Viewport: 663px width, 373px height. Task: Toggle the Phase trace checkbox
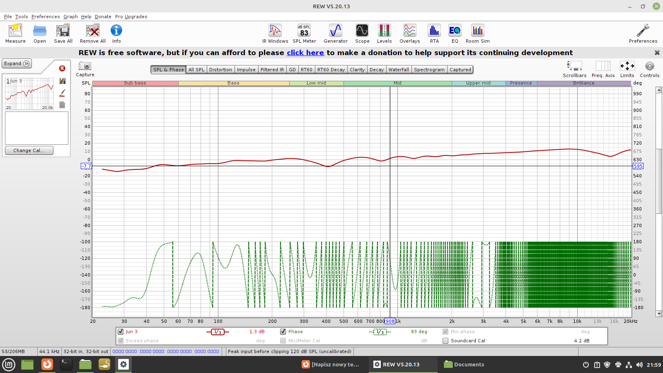point(283,332)
